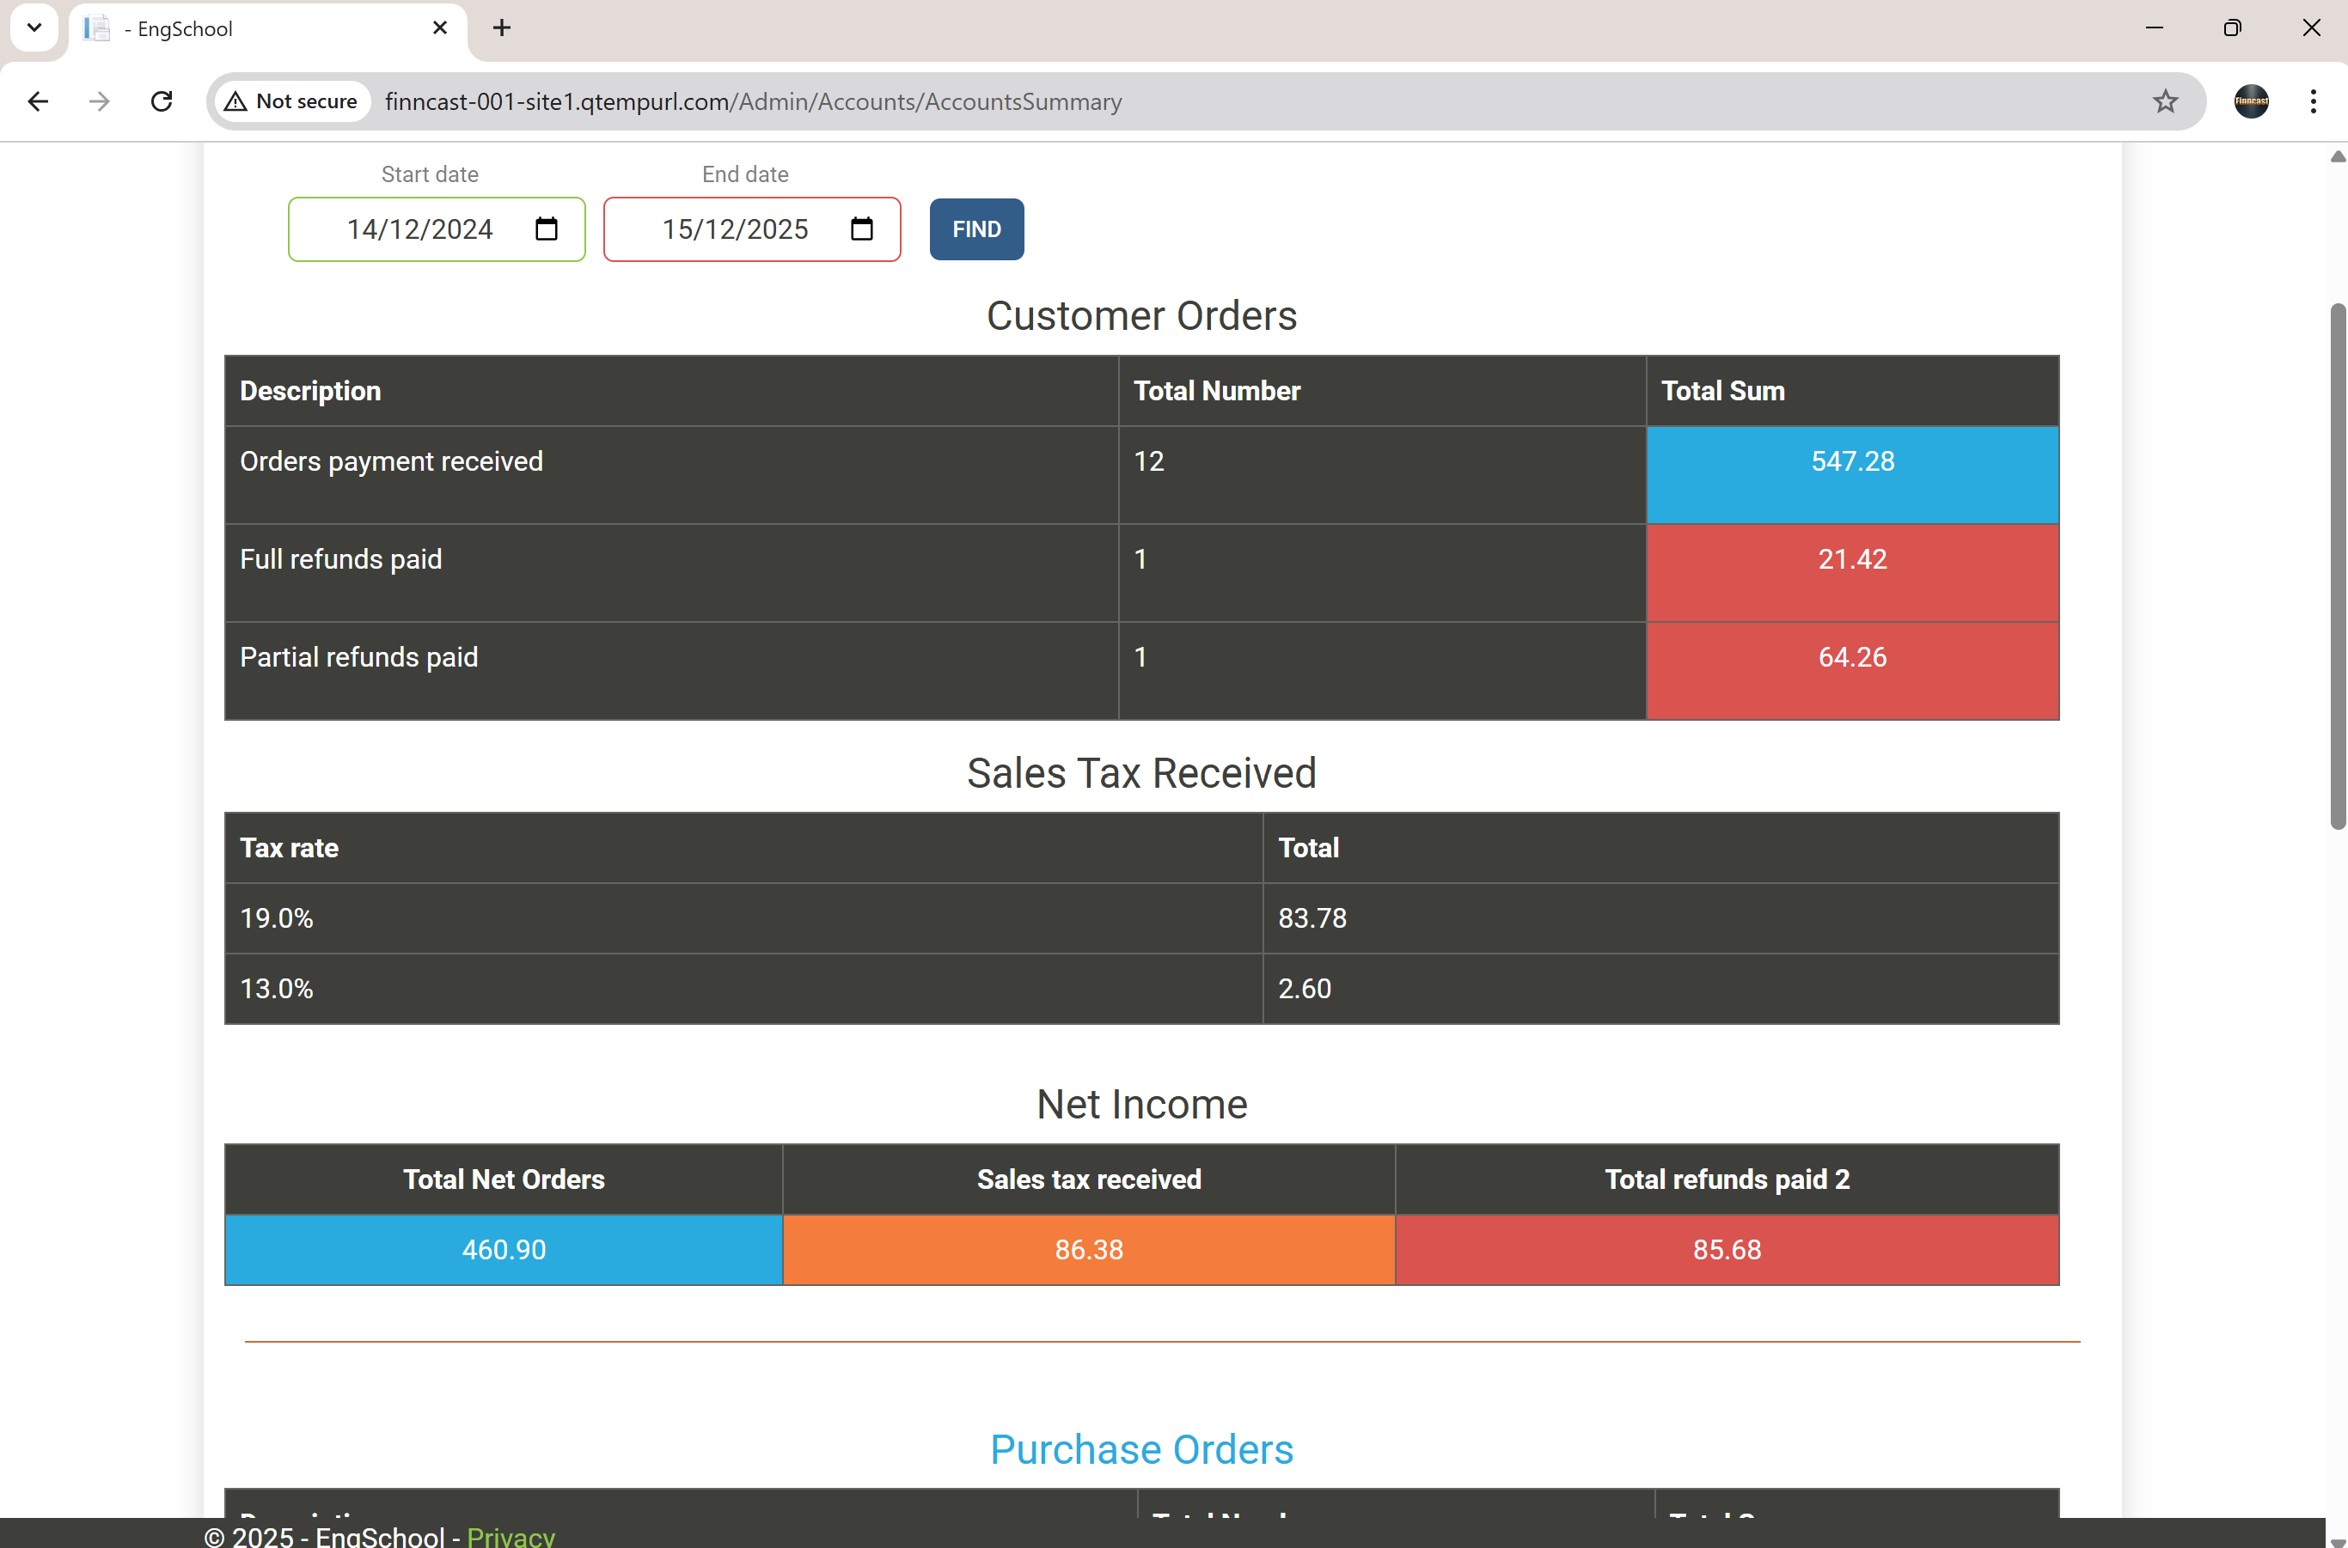The image size is (2348, 1548).
Task: Open a new browser tab
Action: point(500,27)
